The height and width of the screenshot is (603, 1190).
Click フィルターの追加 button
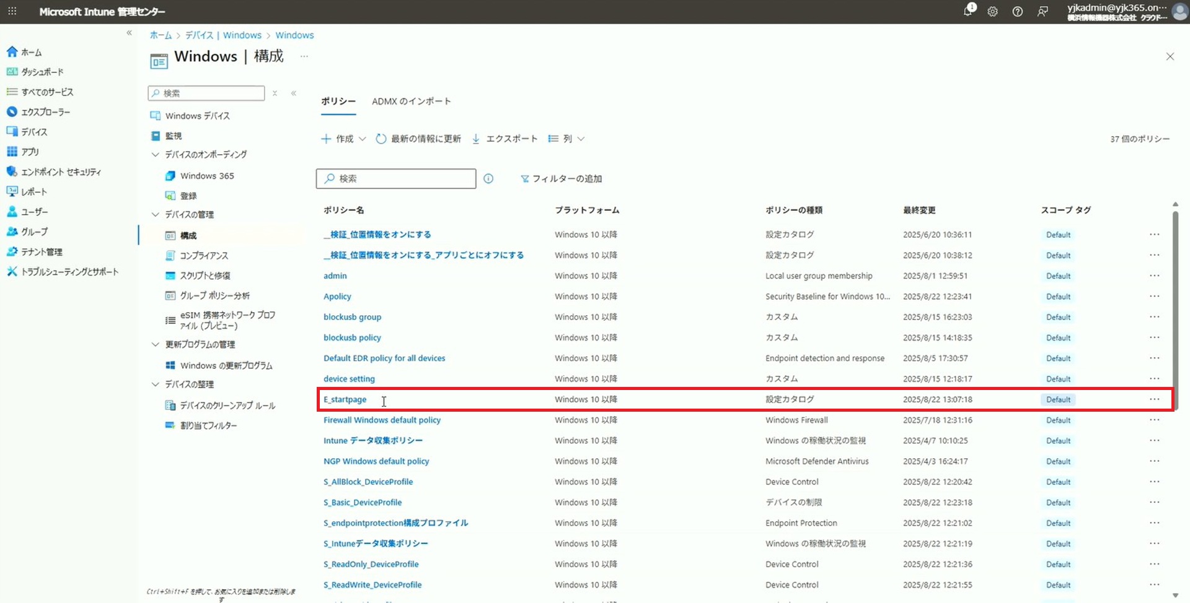tap(561, 179)
